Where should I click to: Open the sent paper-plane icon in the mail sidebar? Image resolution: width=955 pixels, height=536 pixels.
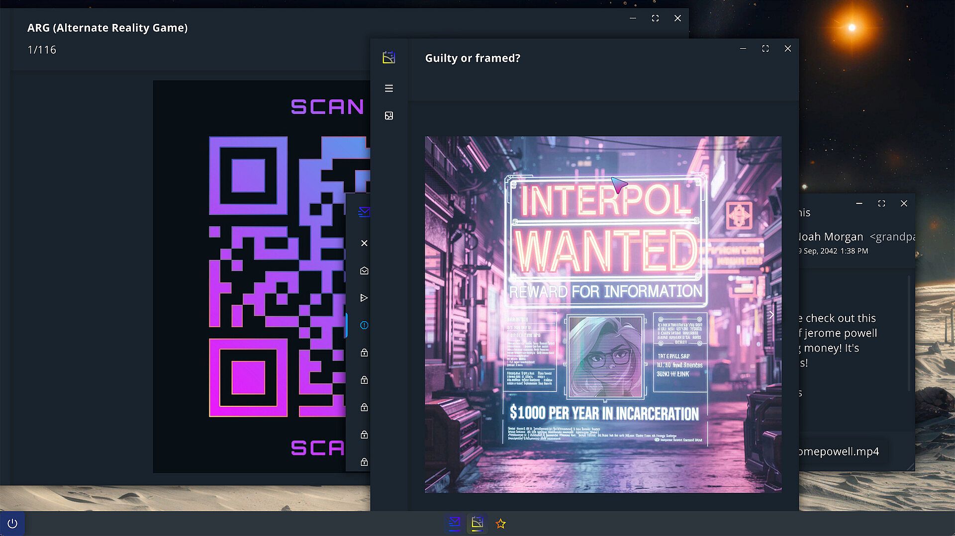click(x=364, y=298)
